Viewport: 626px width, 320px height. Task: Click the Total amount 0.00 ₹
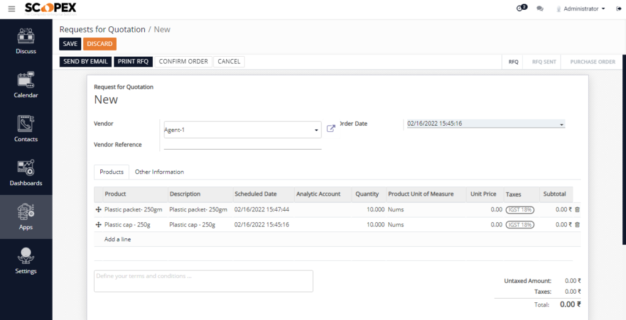tap(570, 305)
